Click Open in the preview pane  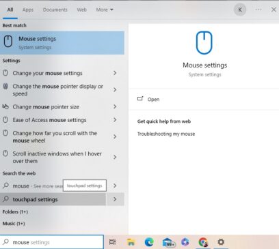click(x=153, y=100)
